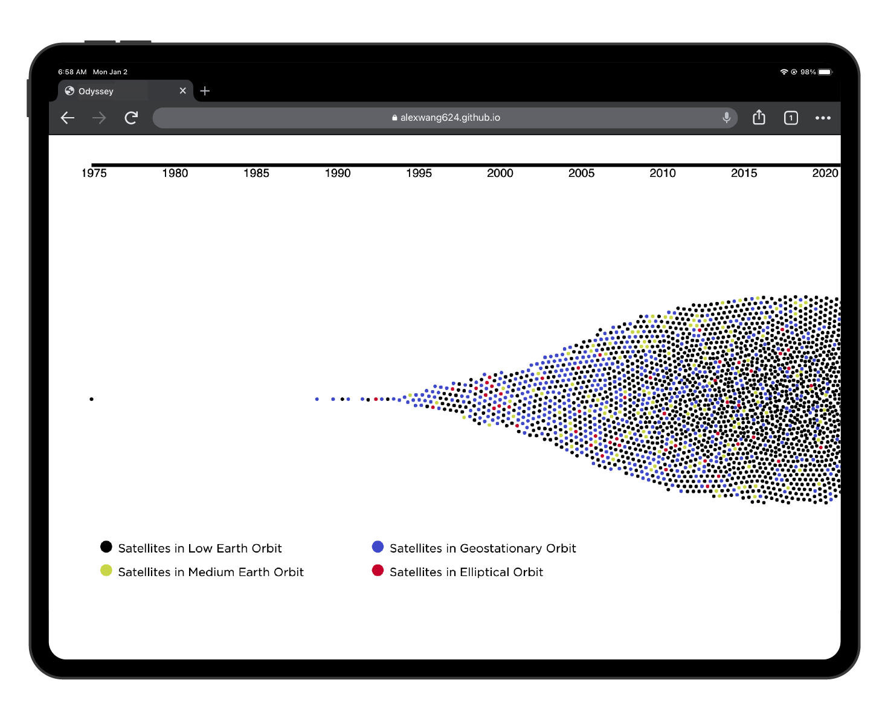This screenshot has height=718, width=885.
Task: Click the 1980 timeline year label
Action: tap(175, 173)
